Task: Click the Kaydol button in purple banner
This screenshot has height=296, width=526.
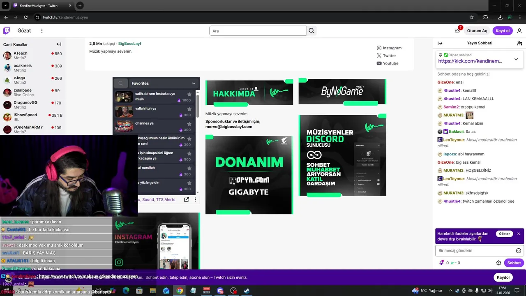Action: (x=503, y=277)
